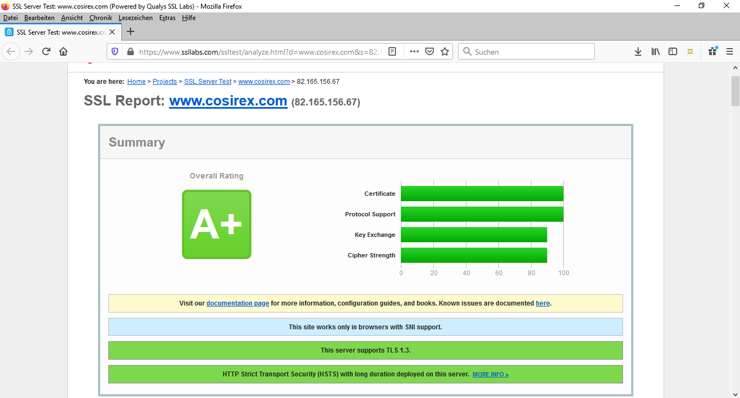Show site security info via padlock icon
This screenshot has width=740, height=398.
(x=130, y=52)
